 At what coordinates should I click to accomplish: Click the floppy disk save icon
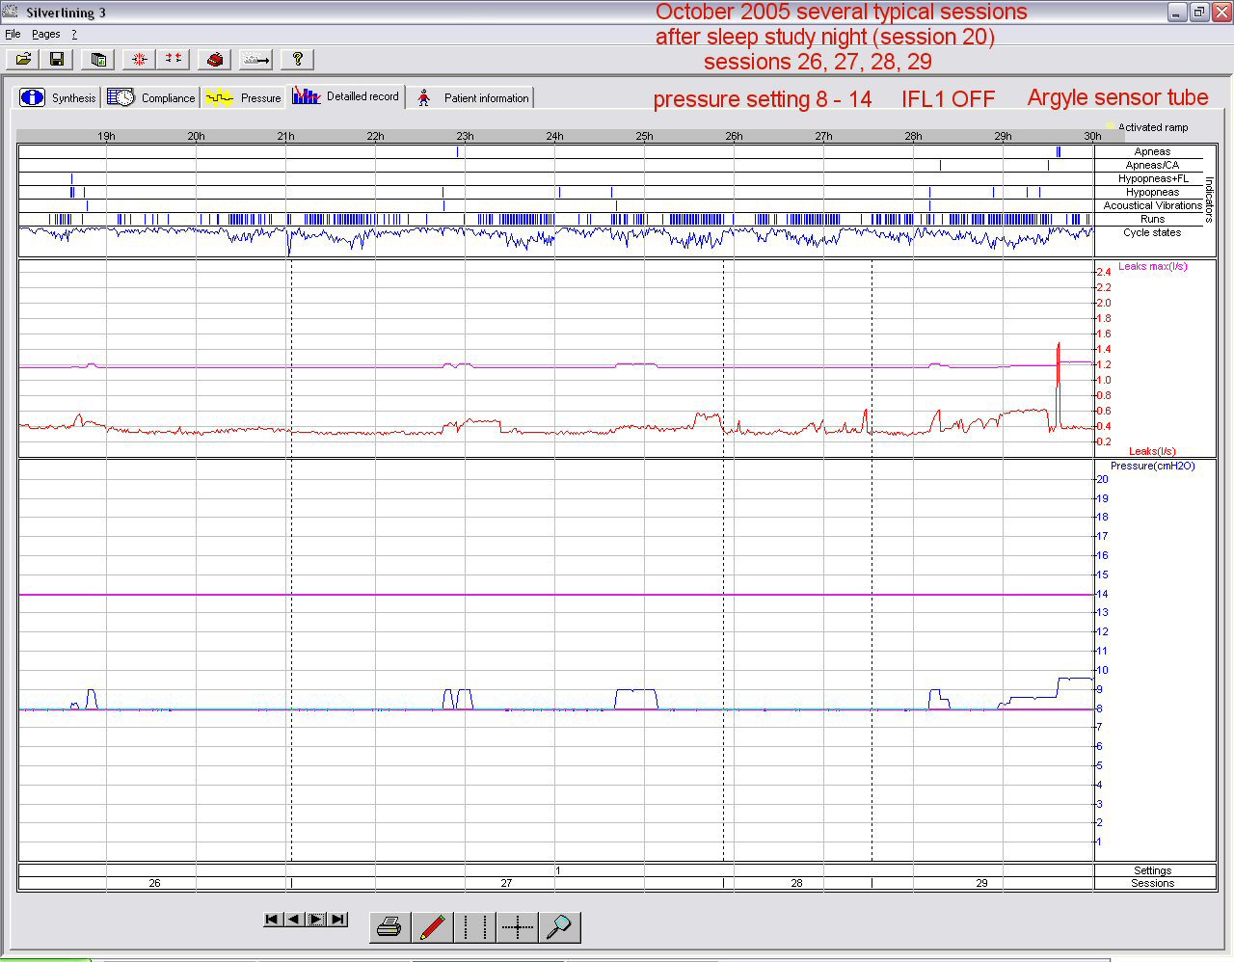pos(57,59)
